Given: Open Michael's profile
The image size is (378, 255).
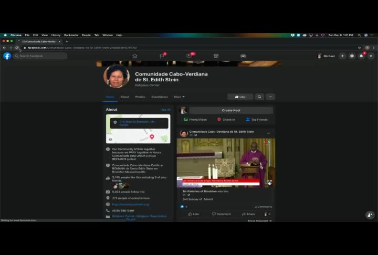Looking at the screenshot, I should (326, 56).
